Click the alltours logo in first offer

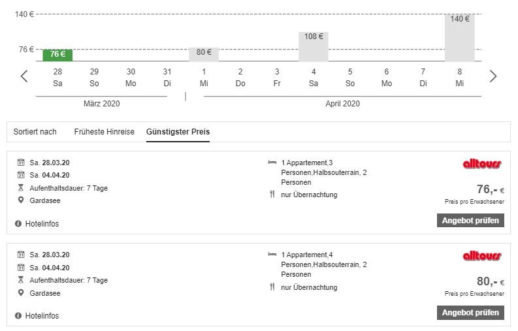pyautogui.click(x=482, y=165)
